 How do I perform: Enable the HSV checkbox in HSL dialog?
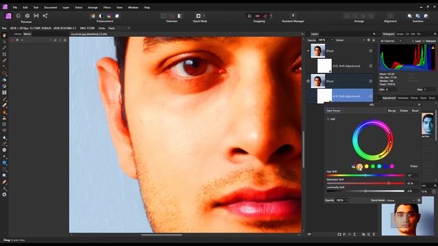(x=328, y=119)
